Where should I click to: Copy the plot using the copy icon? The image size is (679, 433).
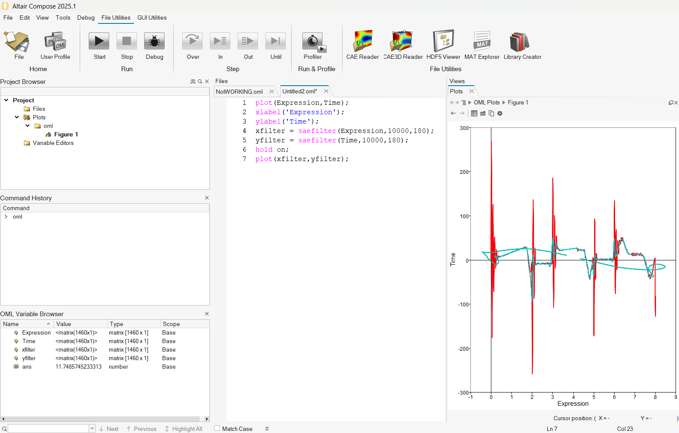(491, 113)
